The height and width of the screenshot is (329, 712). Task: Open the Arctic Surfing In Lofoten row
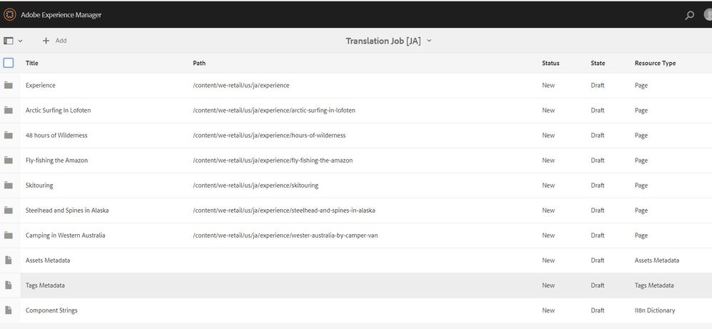point(59,111)
